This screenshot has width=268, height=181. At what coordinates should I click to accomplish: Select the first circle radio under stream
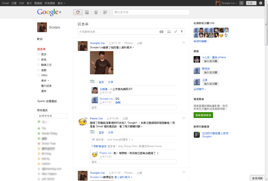(38, 55)
